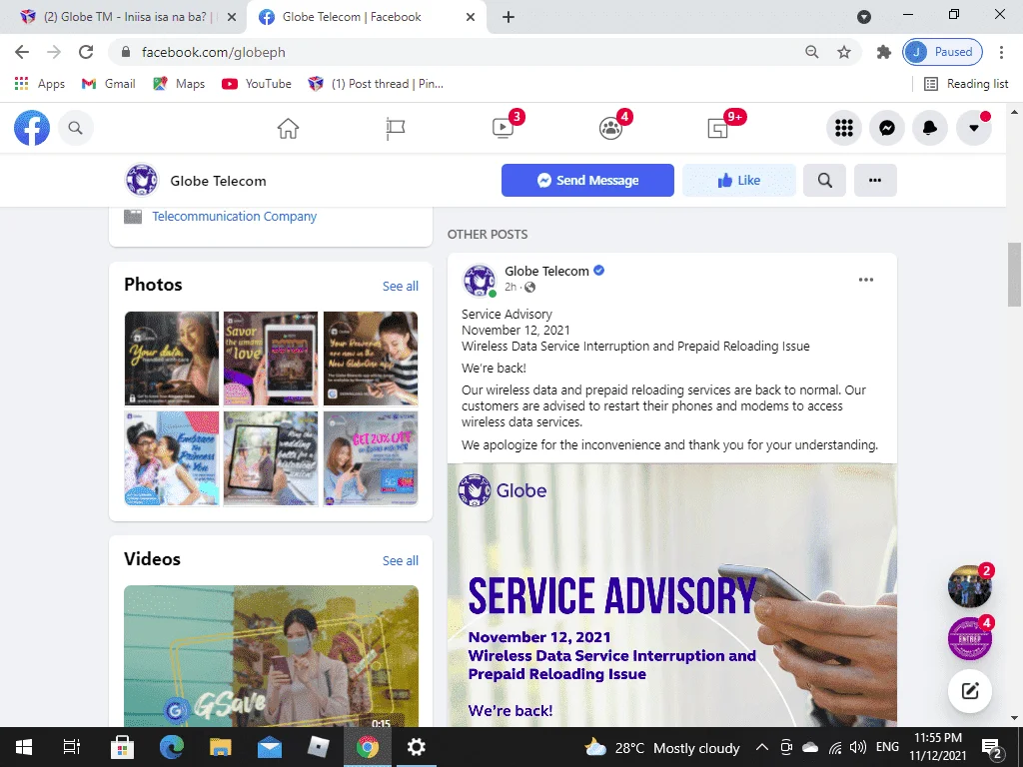Open tab search dropdown in Chrome
This screenshot has height=767, width=1023.
pos(864,17)
